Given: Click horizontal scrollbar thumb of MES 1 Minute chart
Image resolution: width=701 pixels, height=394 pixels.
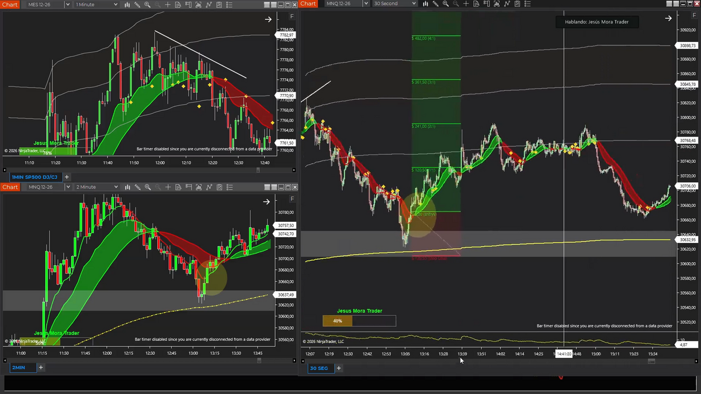Looking at the screenshot, I should [x=258, y=170].
